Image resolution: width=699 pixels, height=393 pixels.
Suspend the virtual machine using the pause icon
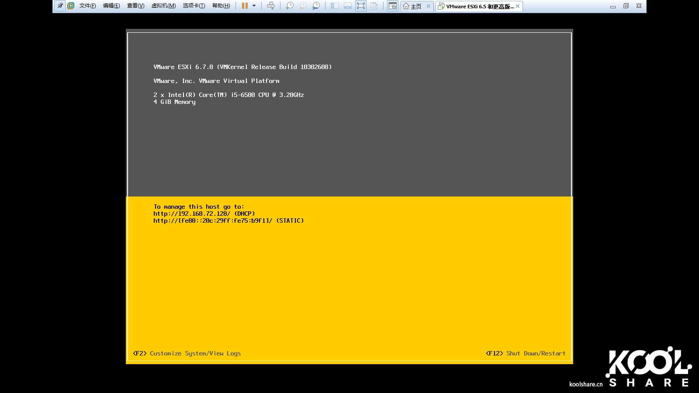point(244,6)
